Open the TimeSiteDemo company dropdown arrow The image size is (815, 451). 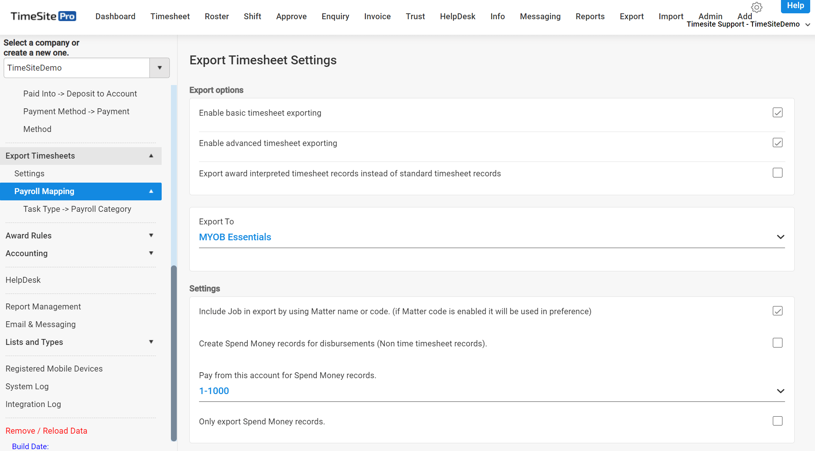[159, 68]
